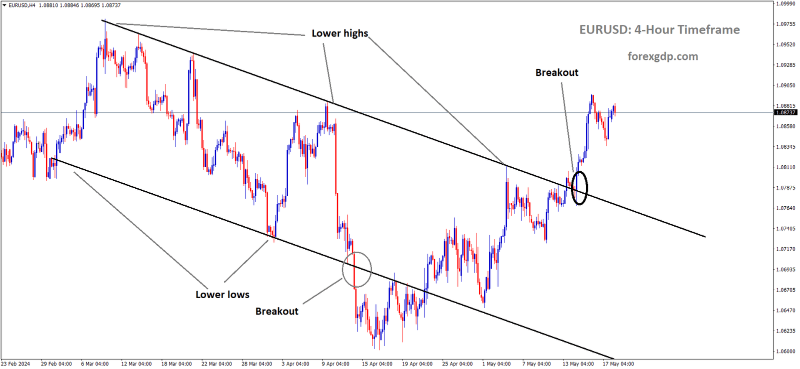Click the '18 Mar 04:00' time axis label

(x=176, y=364)
